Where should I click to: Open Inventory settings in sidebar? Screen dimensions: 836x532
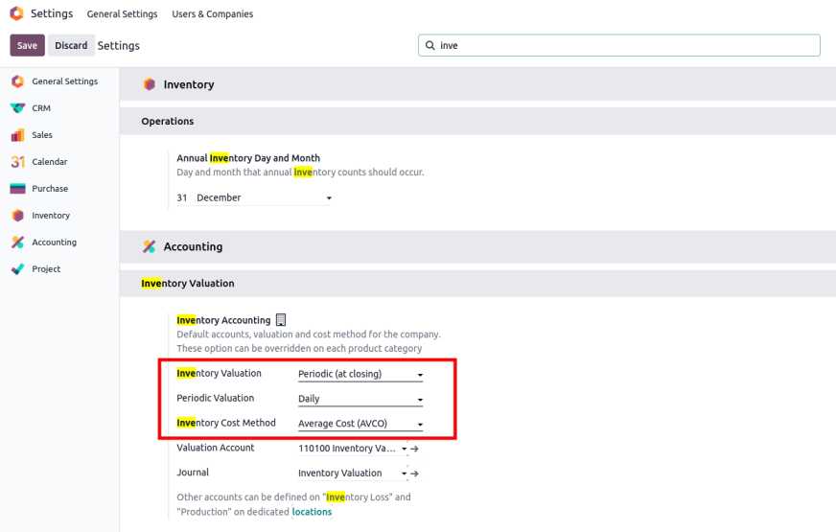click(x=50, y=216)
